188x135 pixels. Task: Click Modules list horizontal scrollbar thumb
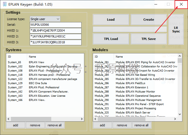[121, 119]
